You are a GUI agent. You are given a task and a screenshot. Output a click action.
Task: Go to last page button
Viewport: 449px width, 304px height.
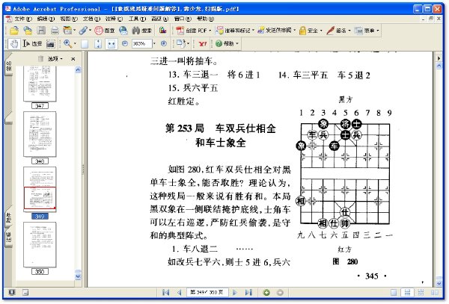[x=248, y=292]
